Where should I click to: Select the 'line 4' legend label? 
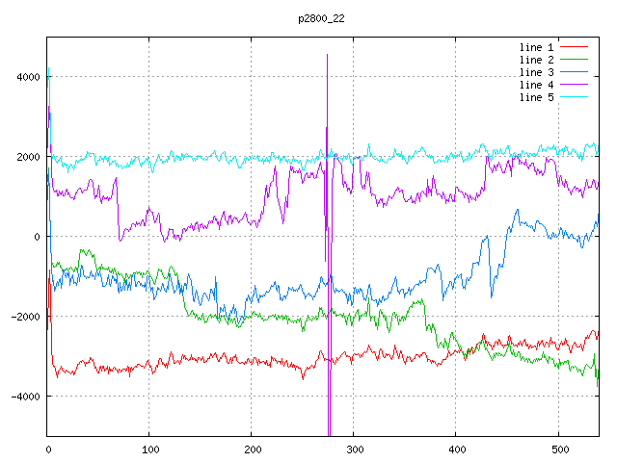tap(536, 85)
